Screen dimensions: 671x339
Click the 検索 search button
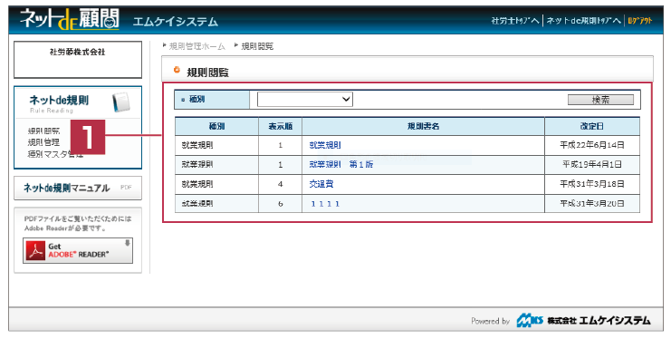[x=600, y=100]
